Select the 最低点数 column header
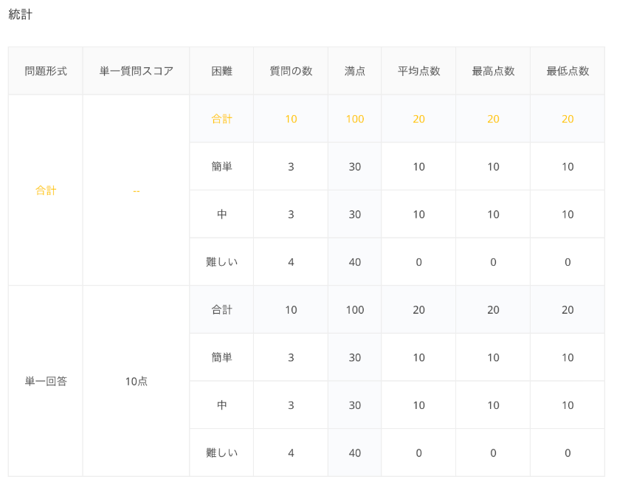The width and height of the screenshot is (617, 485). click(568, 71)
